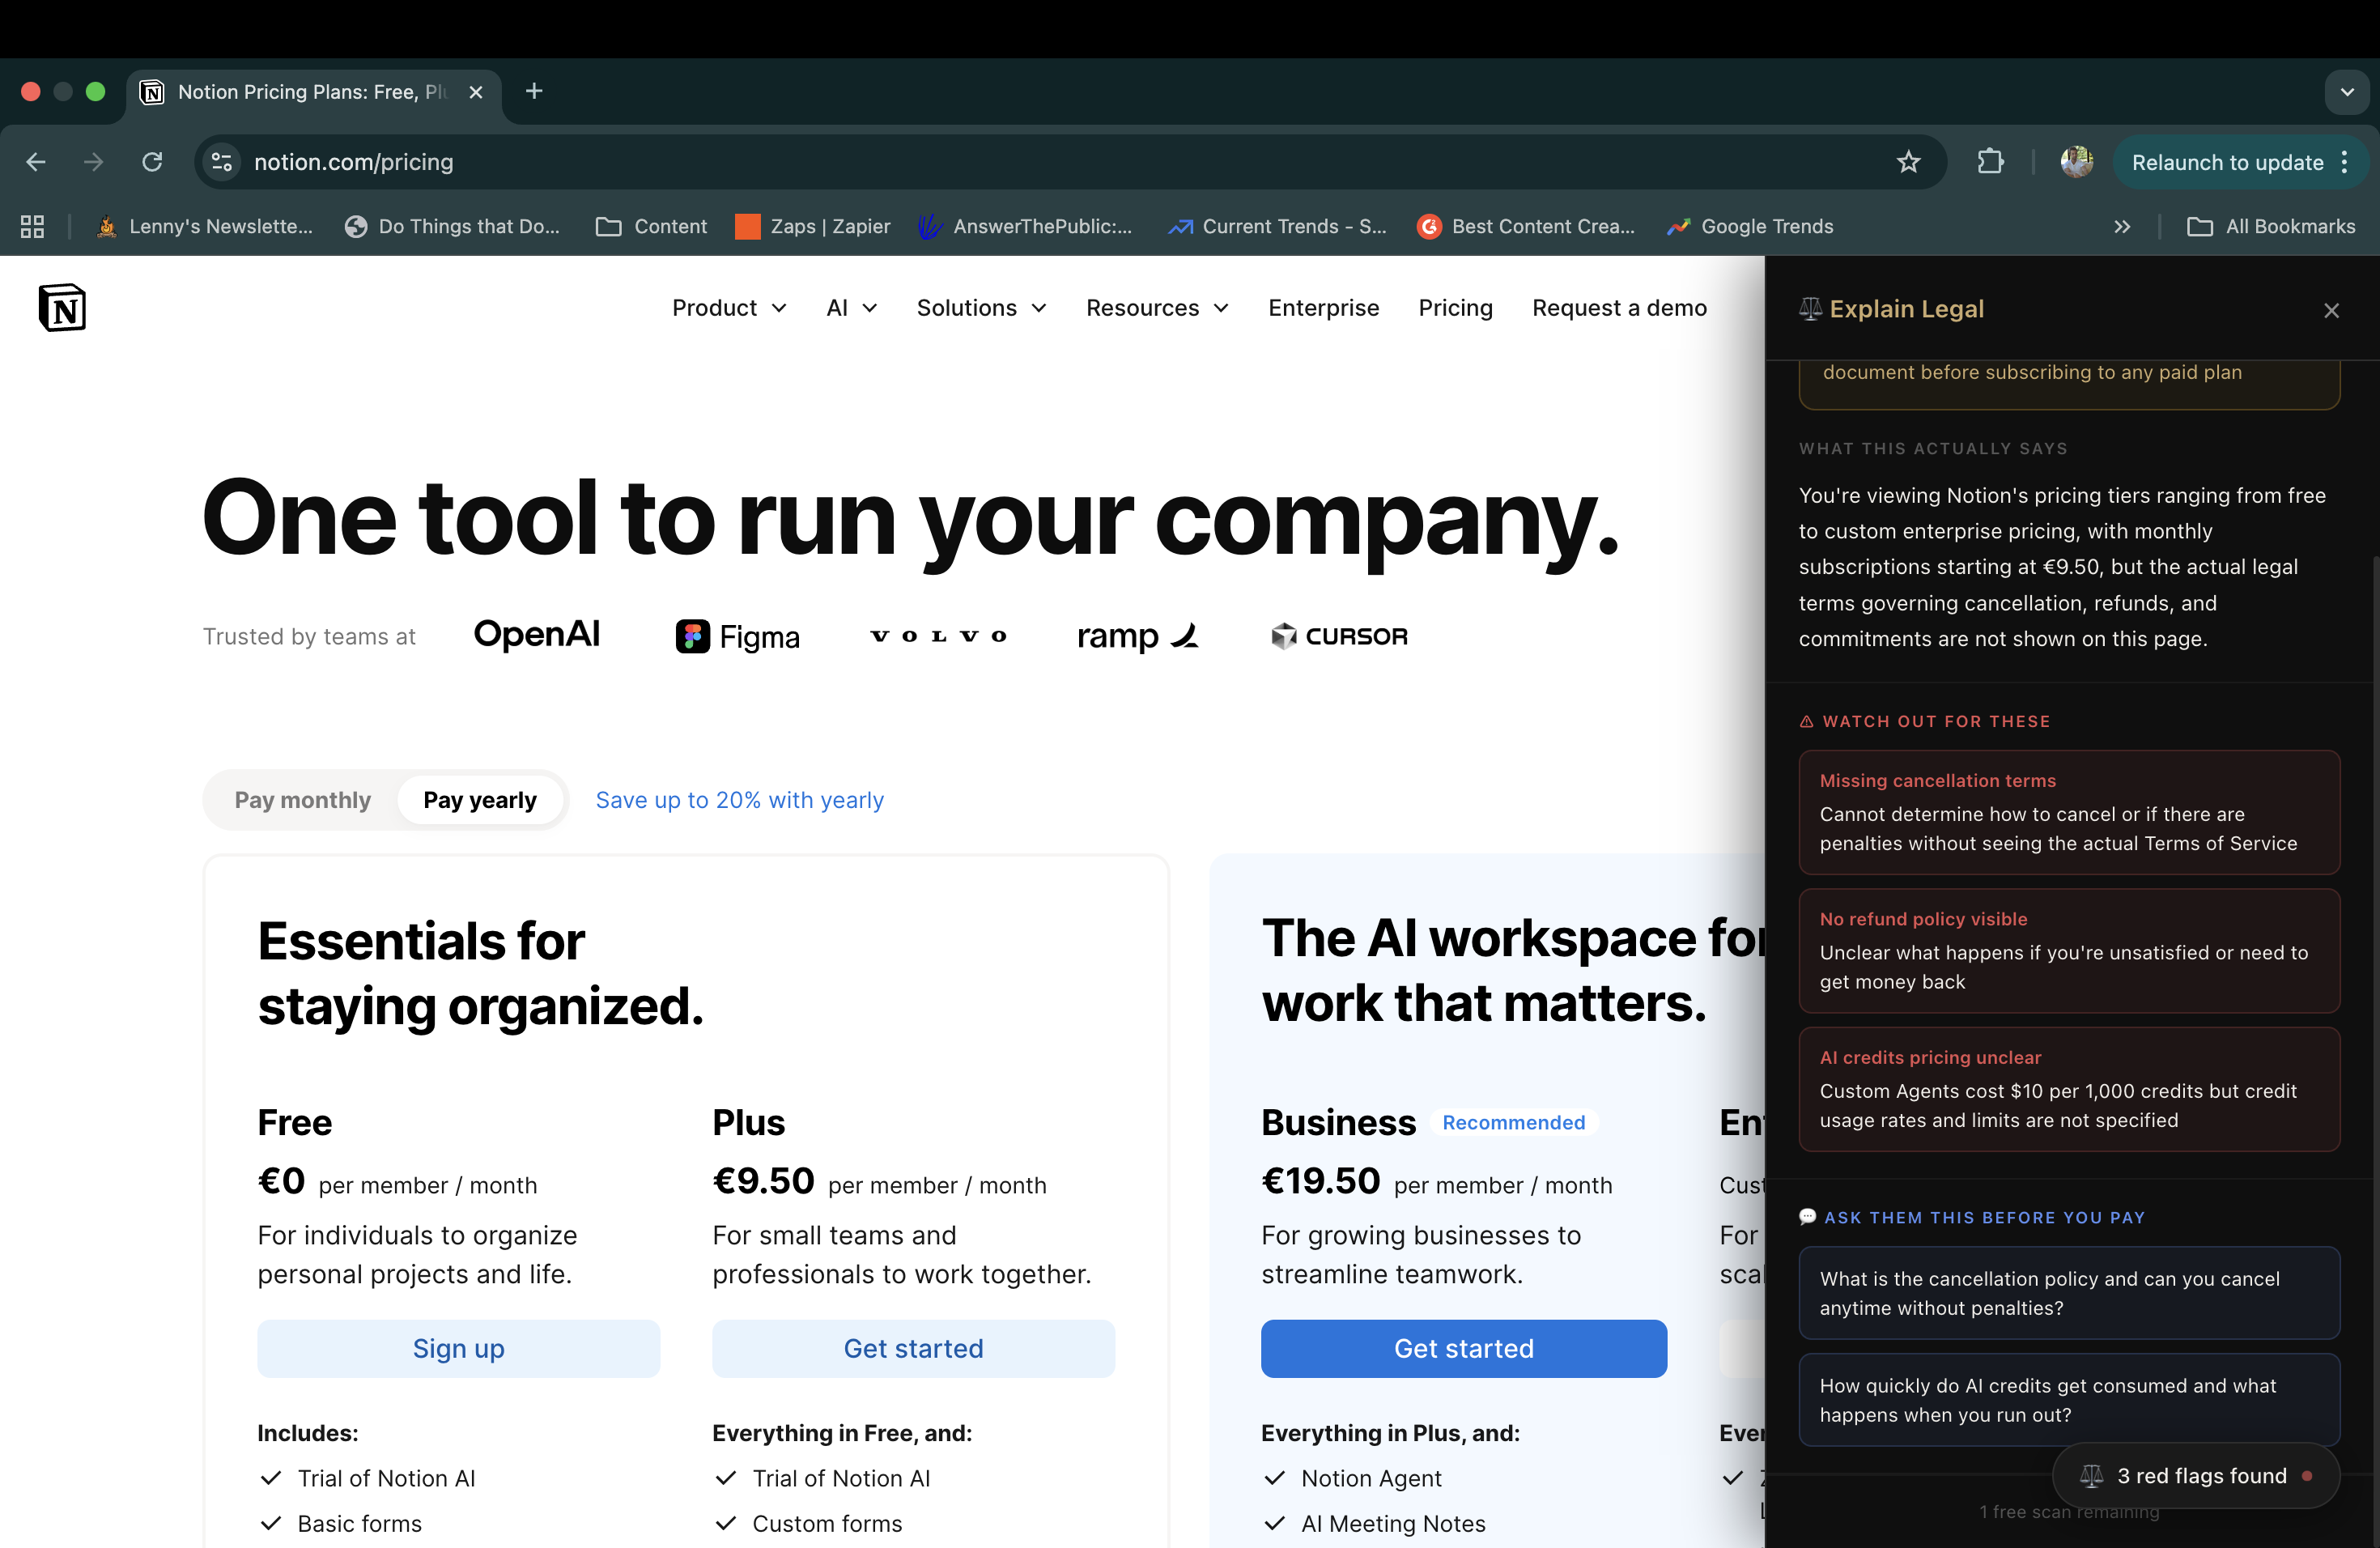Click the OpenAI logo in trusted teams
The width and height of the screenshot is (2380, 1548).
[537, 635]
